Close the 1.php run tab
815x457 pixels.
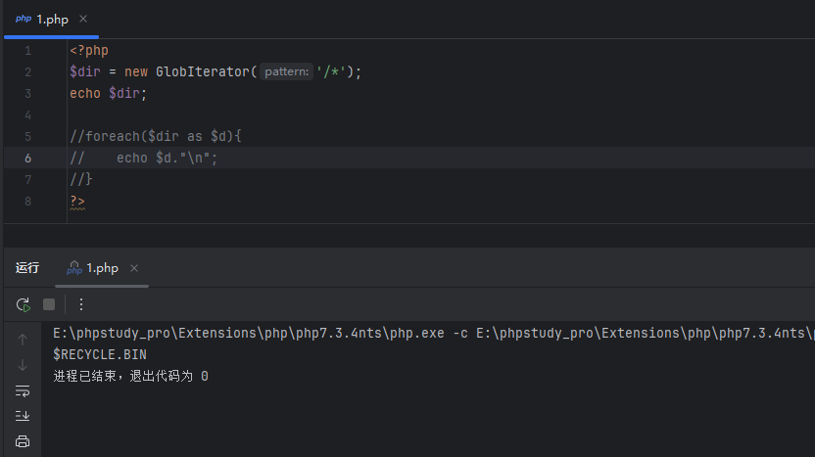134,268
